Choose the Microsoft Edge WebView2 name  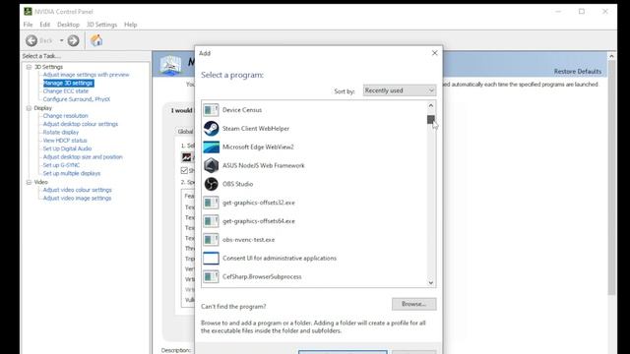(x=258, y=147)
